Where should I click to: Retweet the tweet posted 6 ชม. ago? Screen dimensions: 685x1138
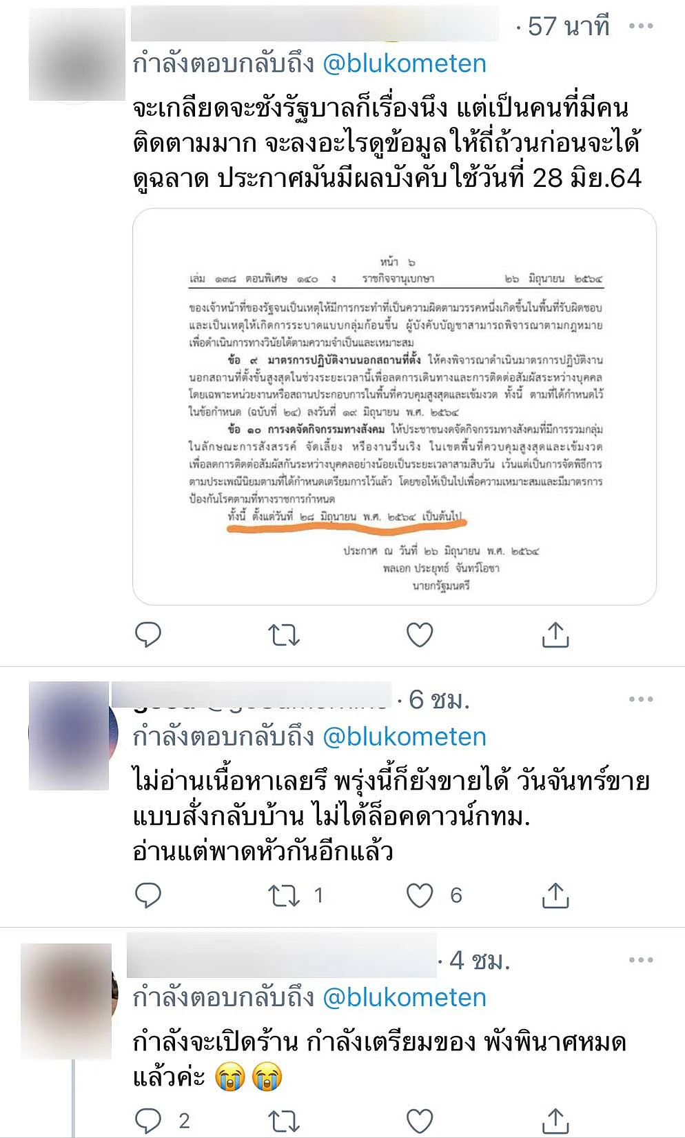pos(283,895)
